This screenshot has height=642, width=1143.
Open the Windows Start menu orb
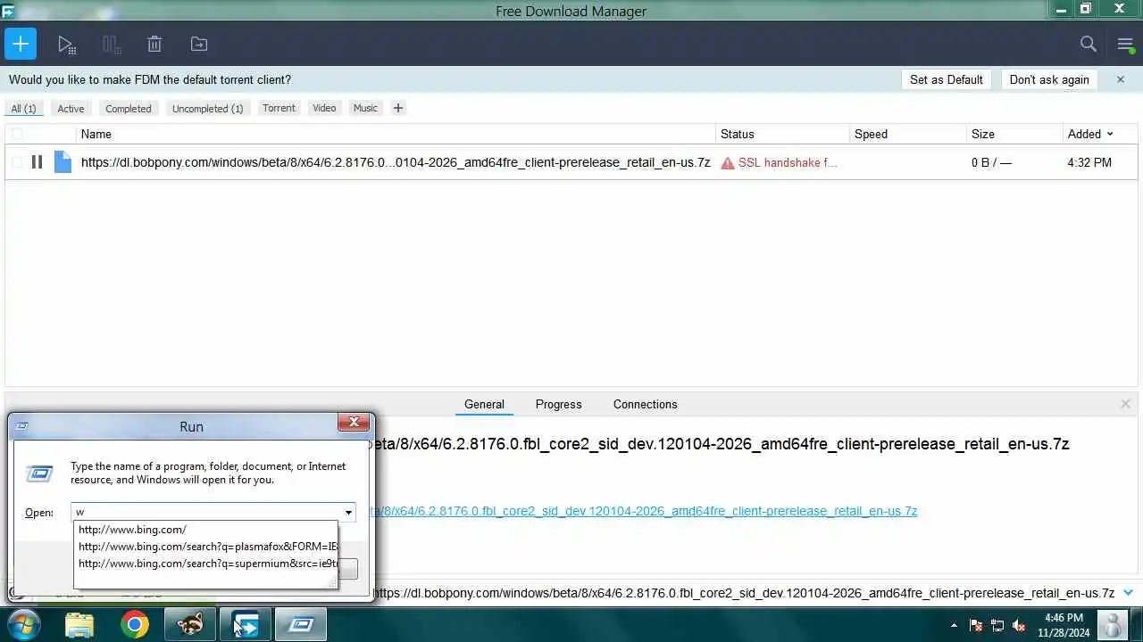tap(24, 624)
